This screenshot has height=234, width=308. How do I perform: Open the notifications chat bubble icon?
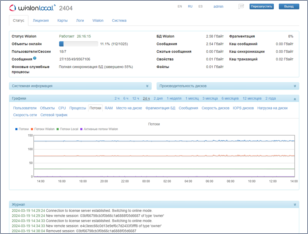pyautogui.click(x=241, y=6)
